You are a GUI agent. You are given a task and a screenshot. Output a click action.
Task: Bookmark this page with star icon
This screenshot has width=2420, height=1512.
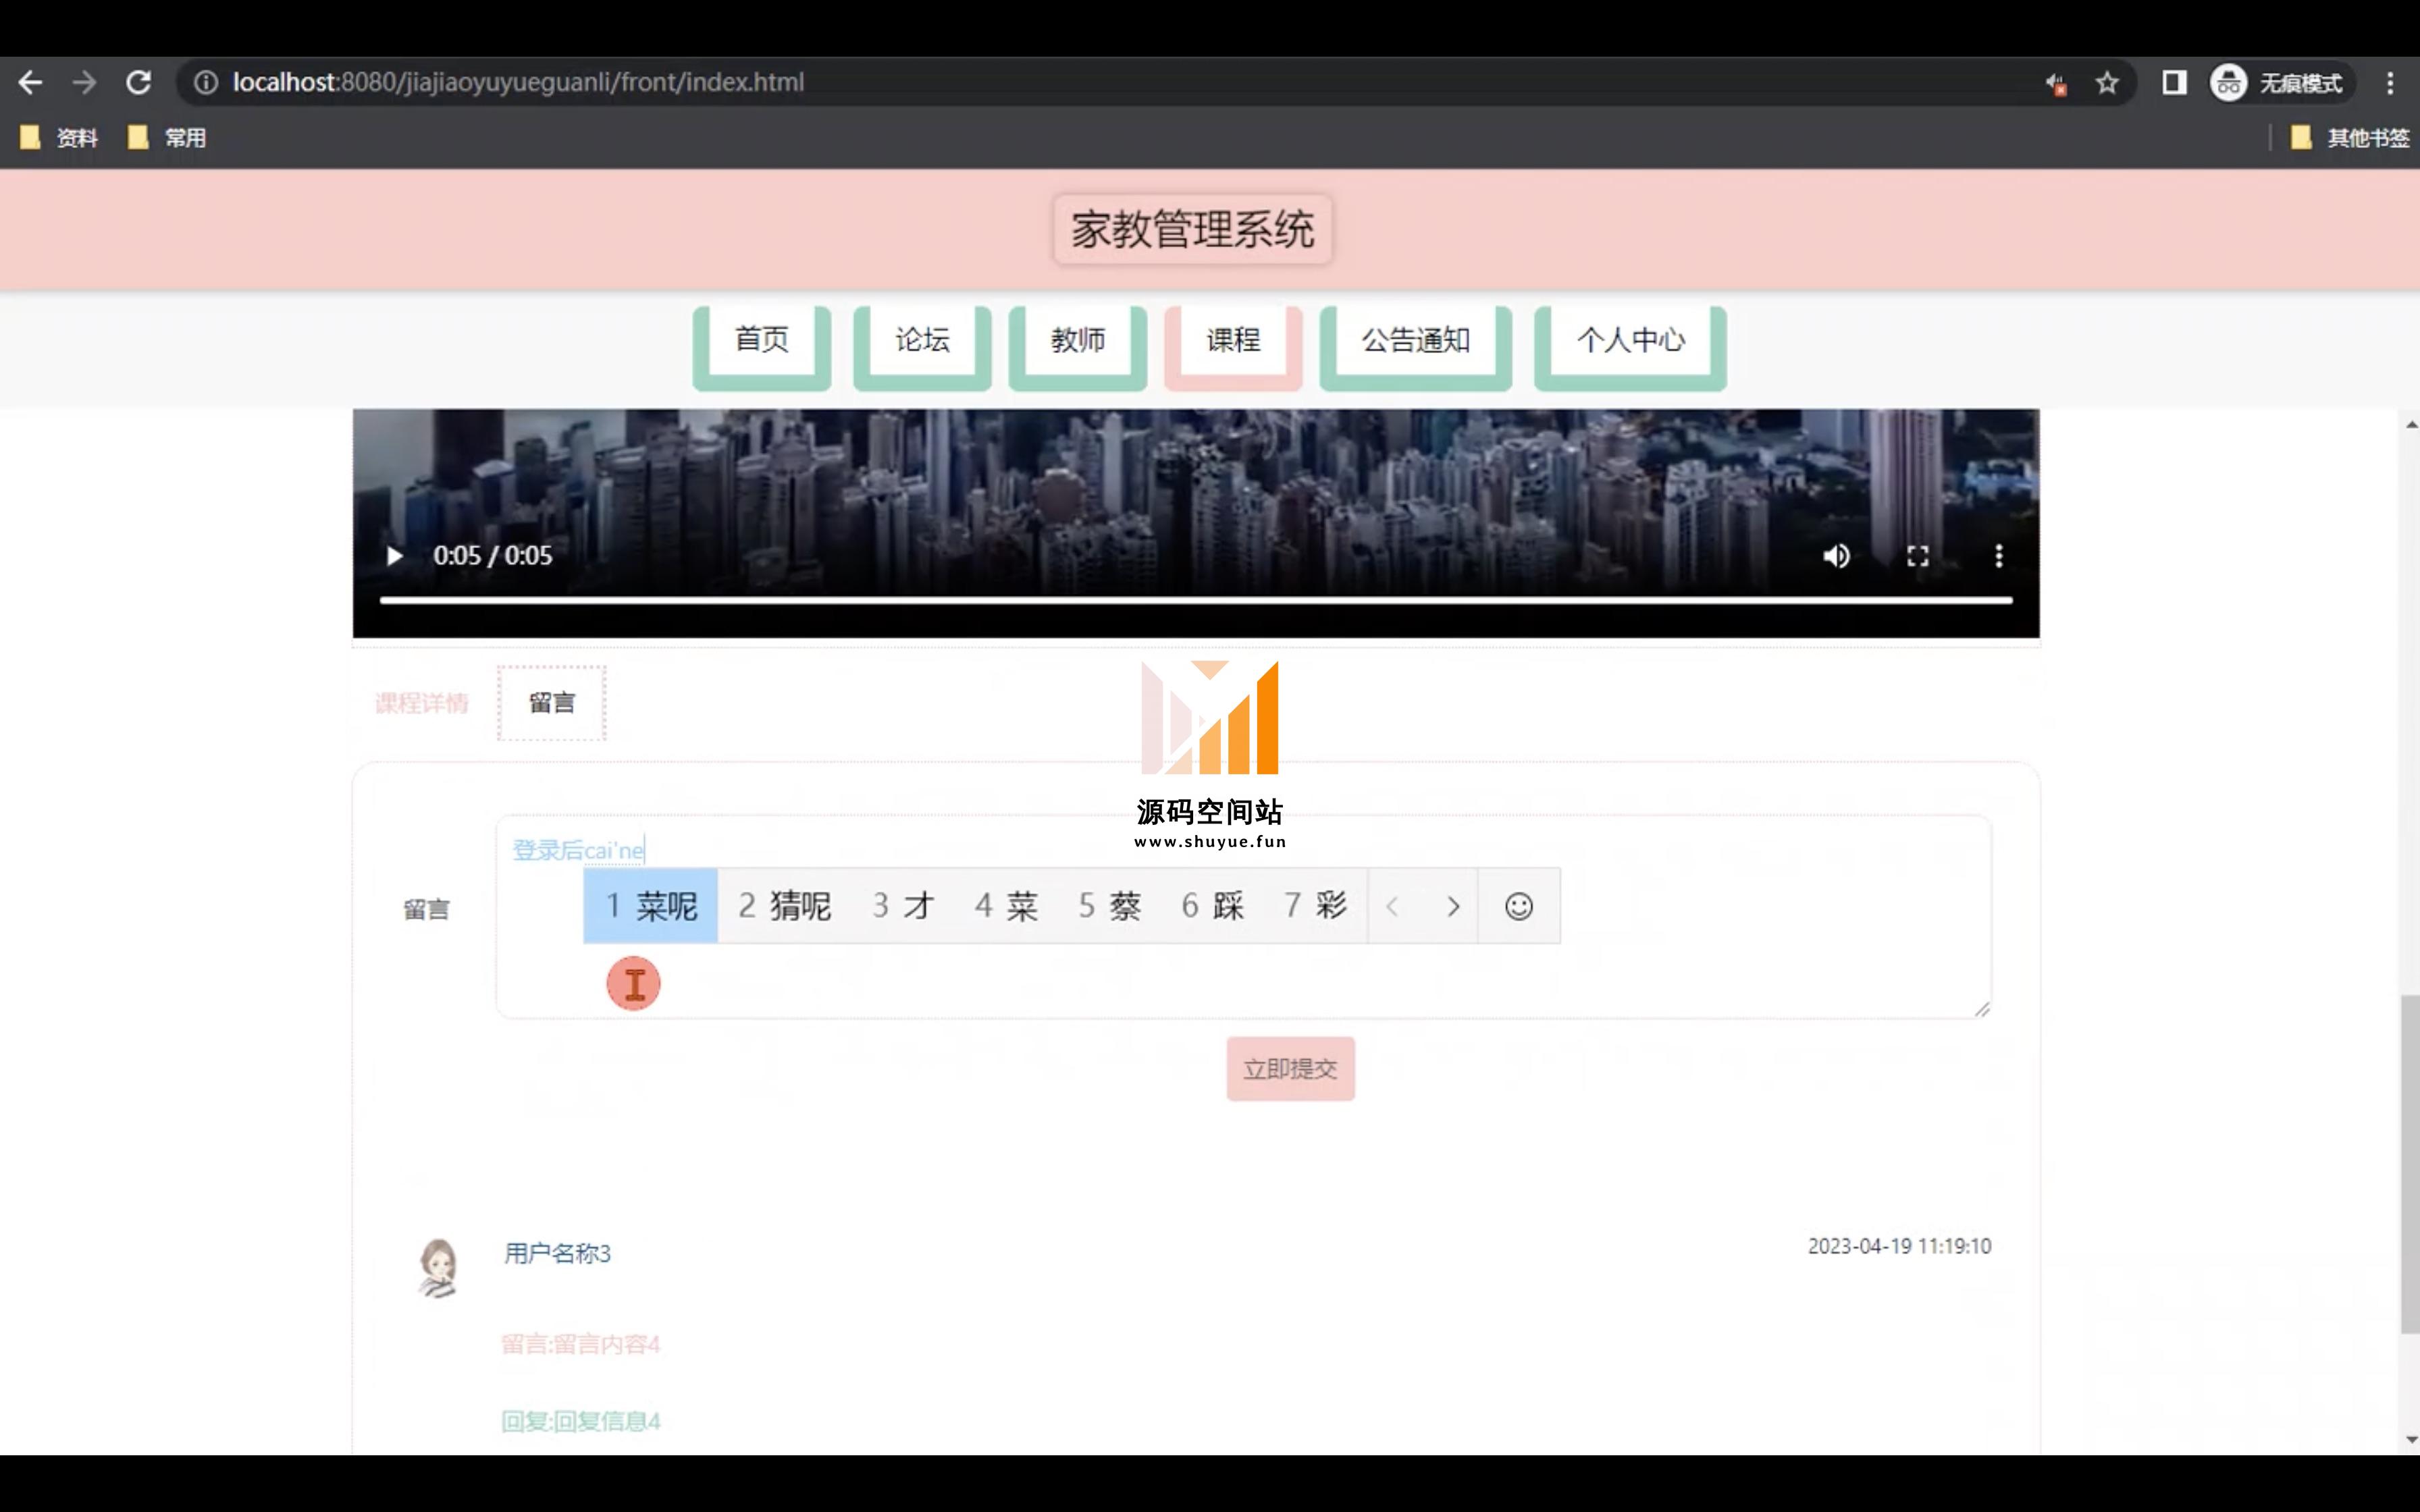coord(2107,83)
